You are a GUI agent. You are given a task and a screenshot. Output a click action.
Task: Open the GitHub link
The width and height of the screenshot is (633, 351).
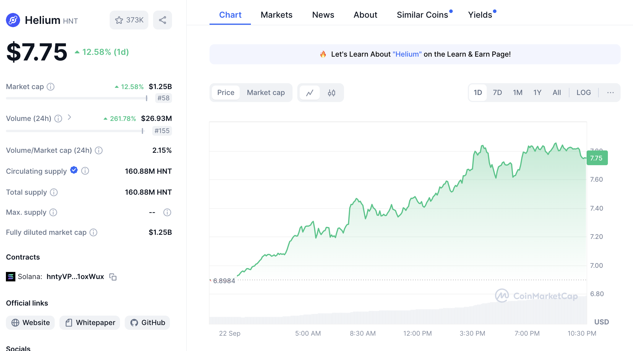147,323
